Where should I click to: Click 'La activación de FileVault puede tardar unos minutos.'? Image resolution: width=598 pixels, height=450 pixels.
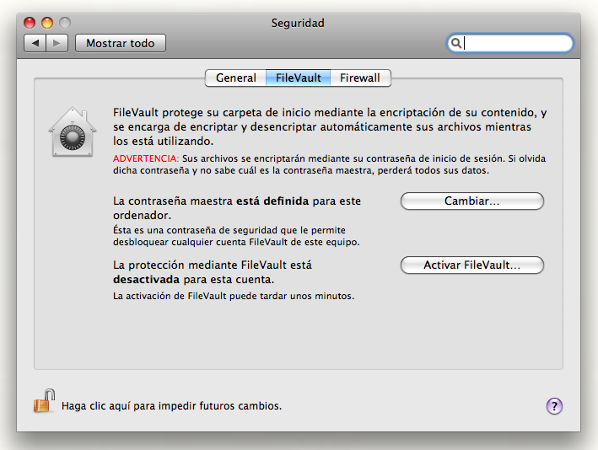(234, 296)
